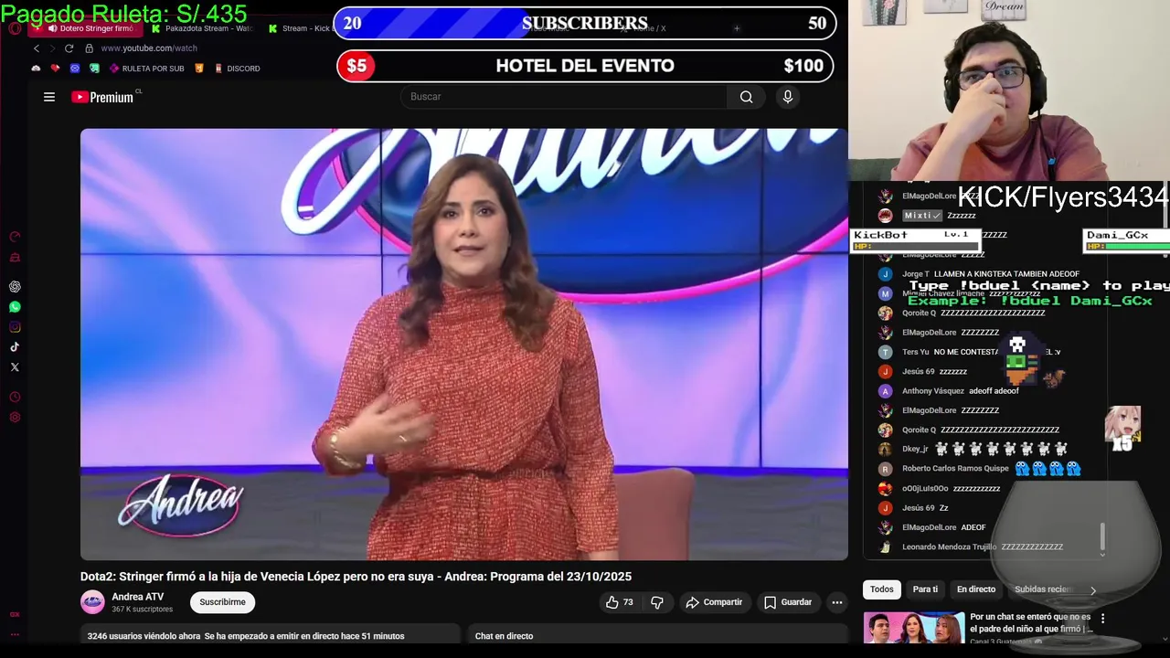Subscribe with the Suscribirme button
The width and height of the screenshot is (1170, 658).
coord(222,602)
